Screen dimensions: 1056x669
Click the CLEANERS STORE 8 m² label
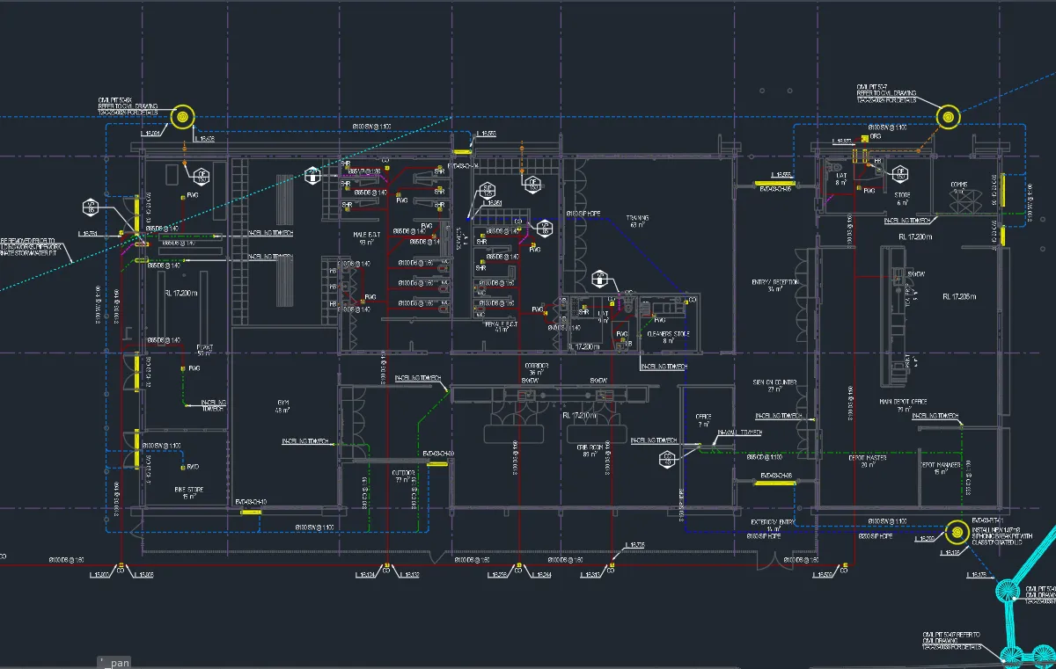point(670,337)
